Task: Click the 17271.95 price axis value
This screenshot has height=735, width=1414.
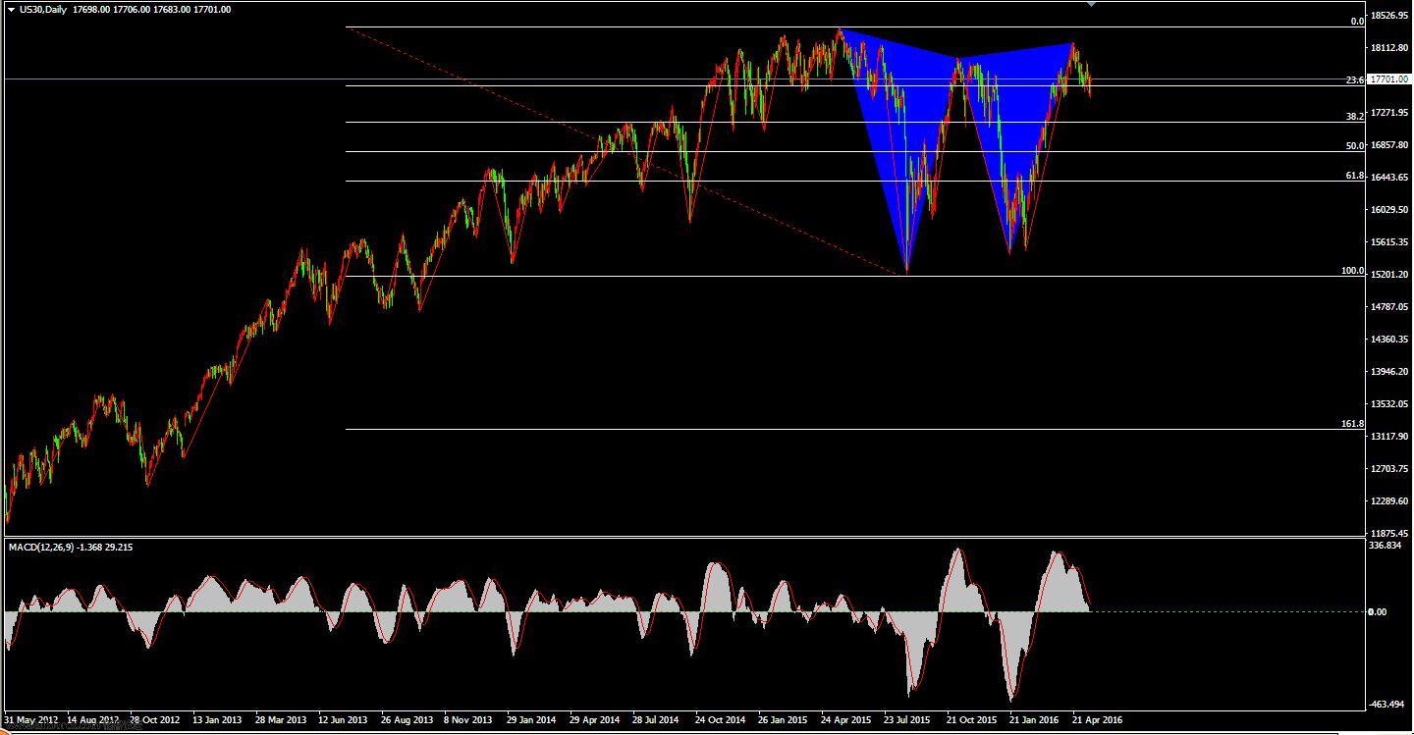Action: pos(1389,113)
